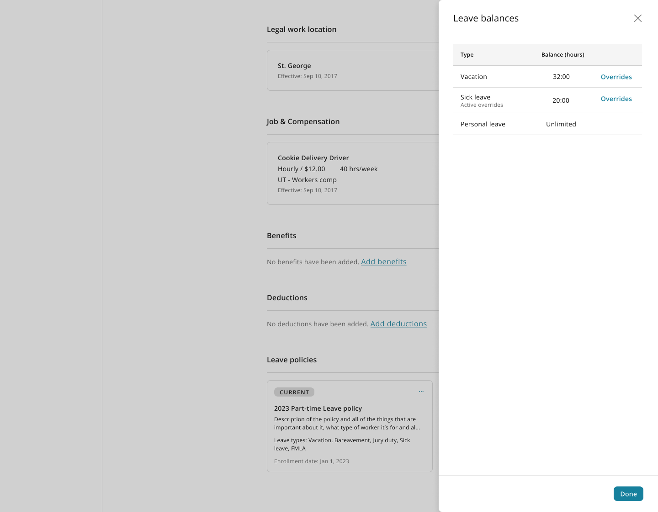Select the Personal leave row
658x512 pixels.
pos(547,124)
